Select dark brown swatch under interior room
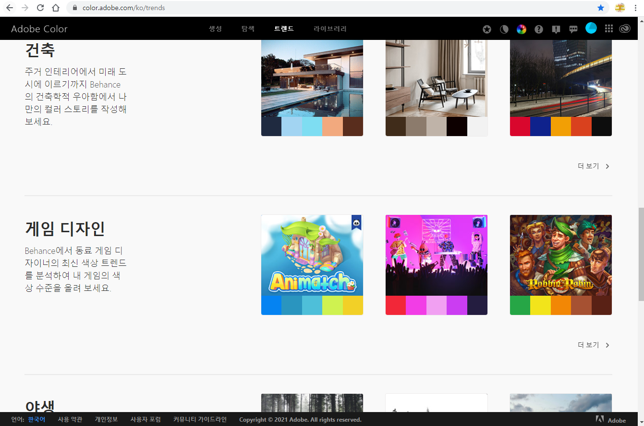The width and height of the screenshot is (644, 426). pyautogui.click(x=396, y=126)
